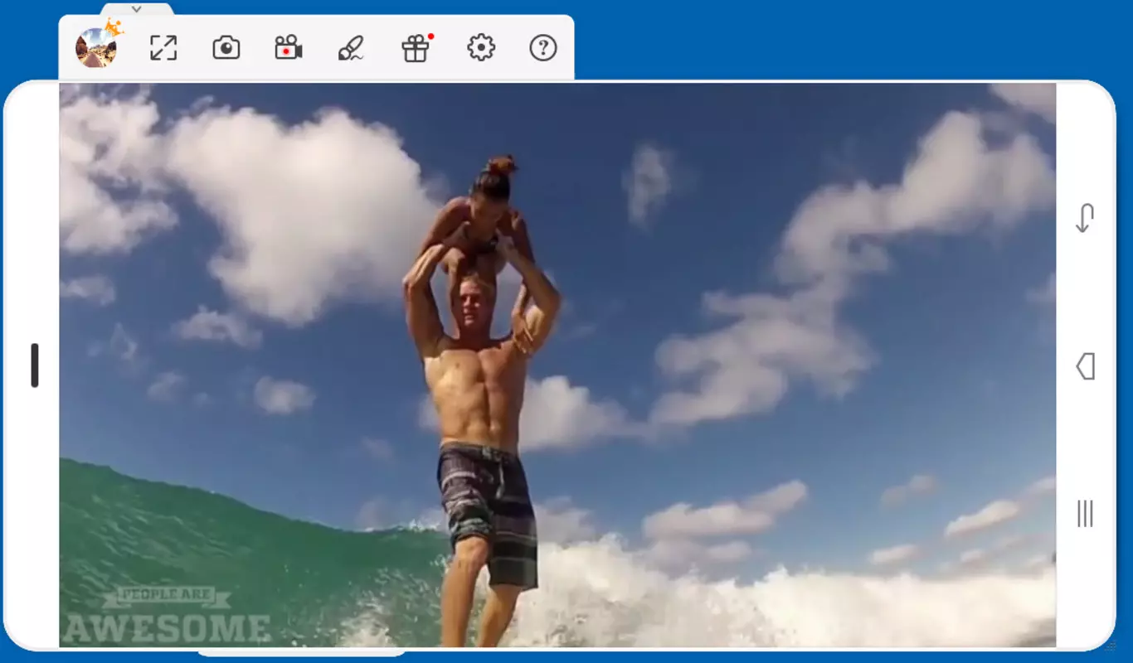Tap the phone rotate screen button
1133x663 pixels.
(x=1085, y=218)
